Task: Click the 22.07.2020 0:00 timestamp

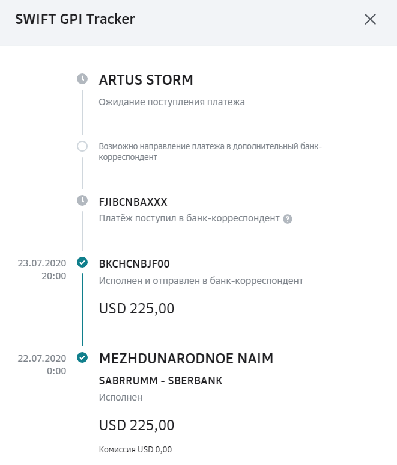Action: coord(42,365)
